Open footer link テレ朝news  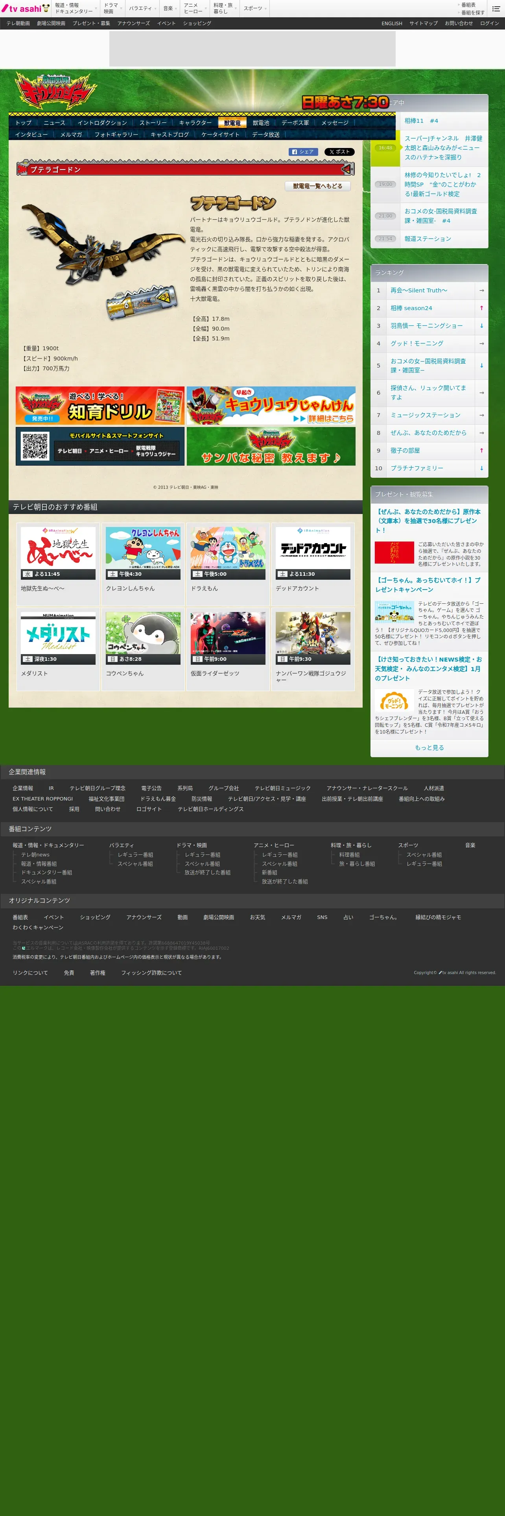pyautogui.click(x=35, y=854)
